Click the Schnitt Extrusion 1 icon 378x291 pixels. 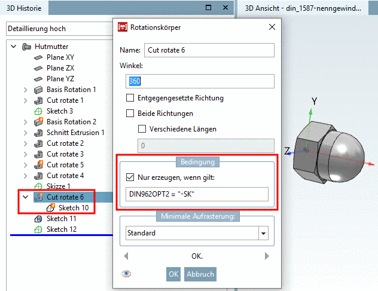(x=38, y=133)
